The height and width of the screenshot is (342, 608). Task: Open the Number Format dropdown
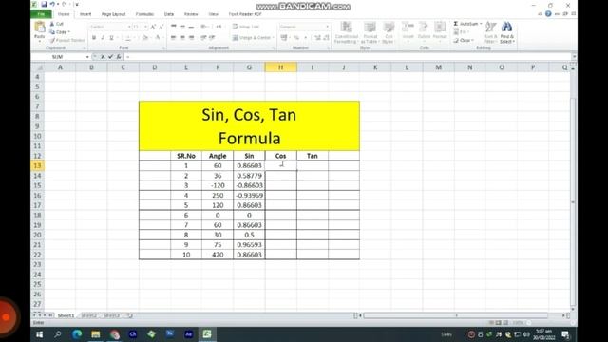(327, 27)
